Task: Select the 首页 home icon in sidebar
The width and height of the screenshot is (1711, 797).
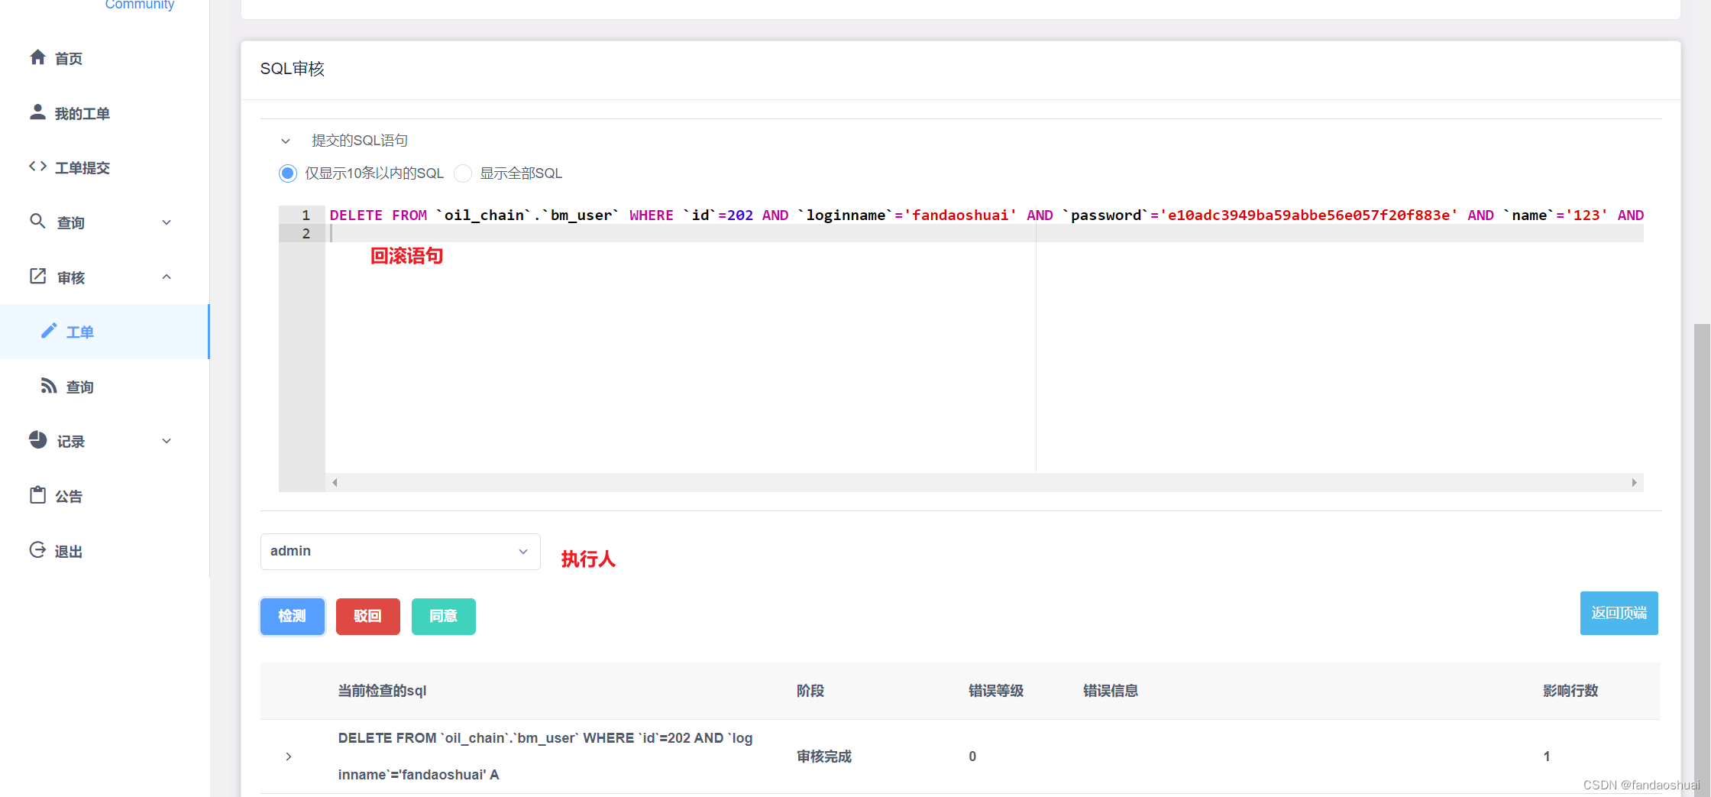Action: pyautogui.click(x=38, y=57)
